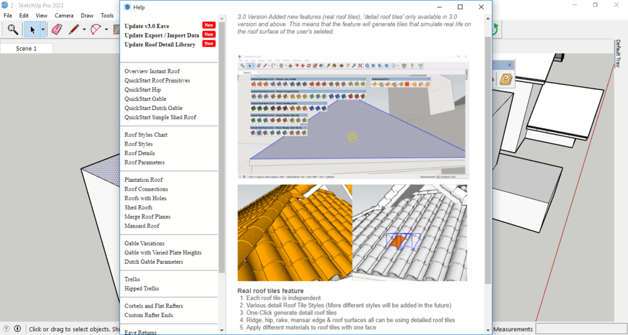Screen dimensions: 628x335
Task: Open the QuickStart Gable page
Action: click(x=146, y=99)
